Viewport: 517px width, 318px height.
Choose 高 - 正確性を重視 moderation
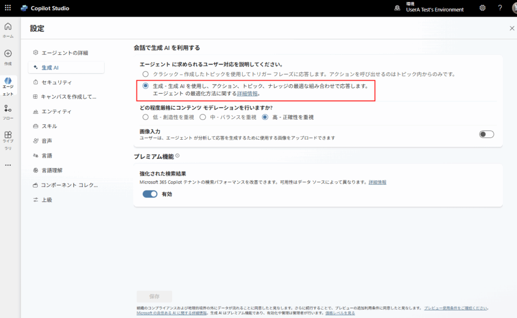click(265, 117)
